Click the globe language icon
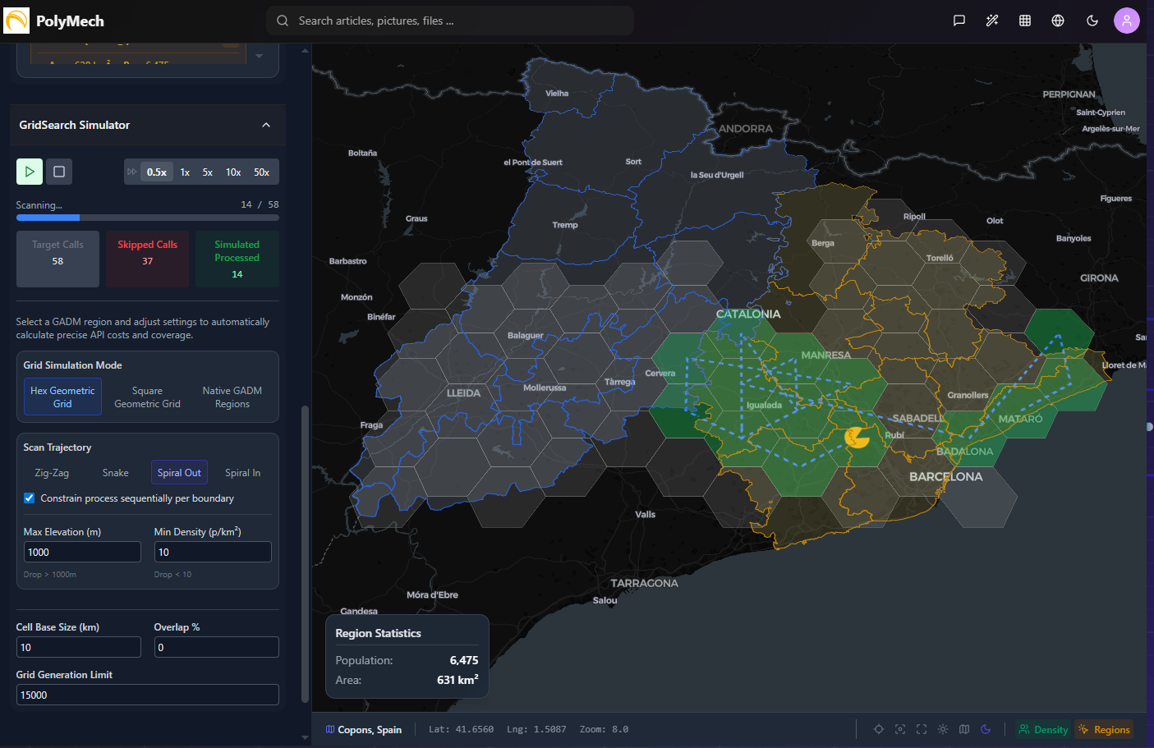This screenshot has width=1154, height=748. pyautogui.click(x=1058, y=21)
